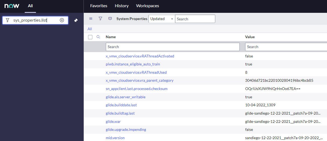Click the list Search text box

tap(195, 19)
